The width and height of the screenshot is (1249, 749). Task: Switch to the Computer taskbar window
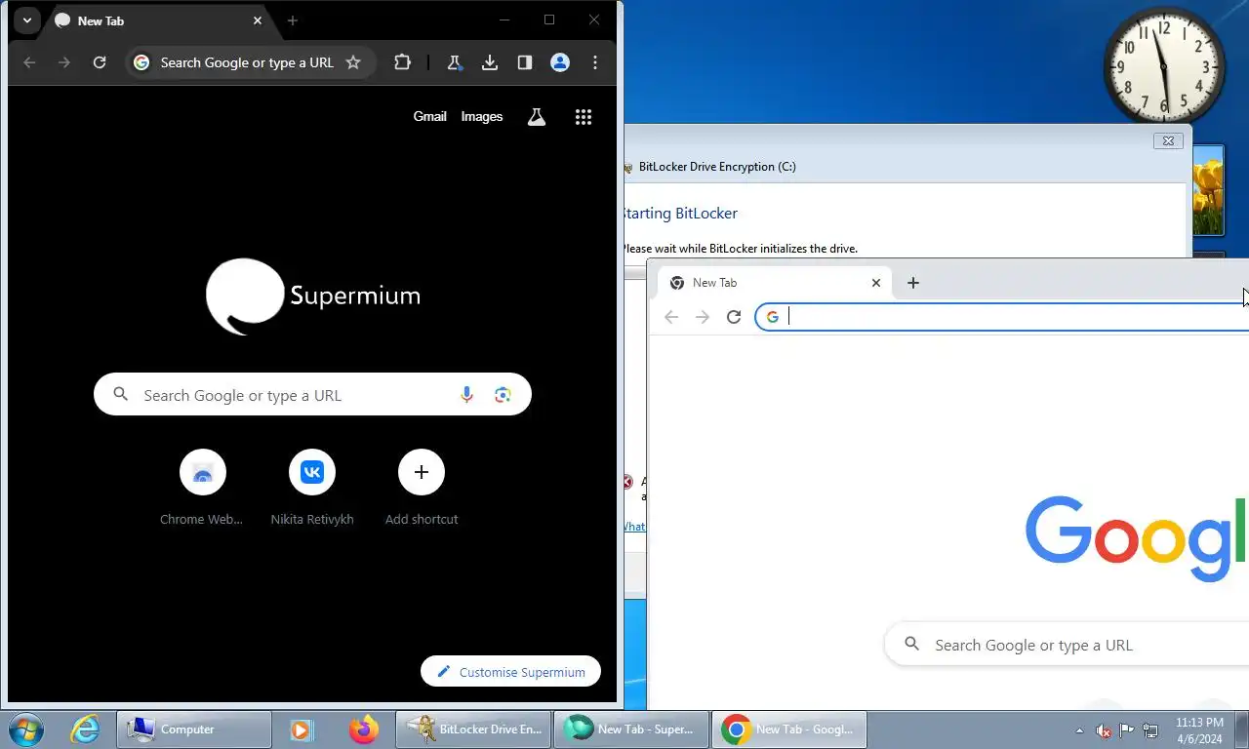pyautogui.click(x=194, y=729)
